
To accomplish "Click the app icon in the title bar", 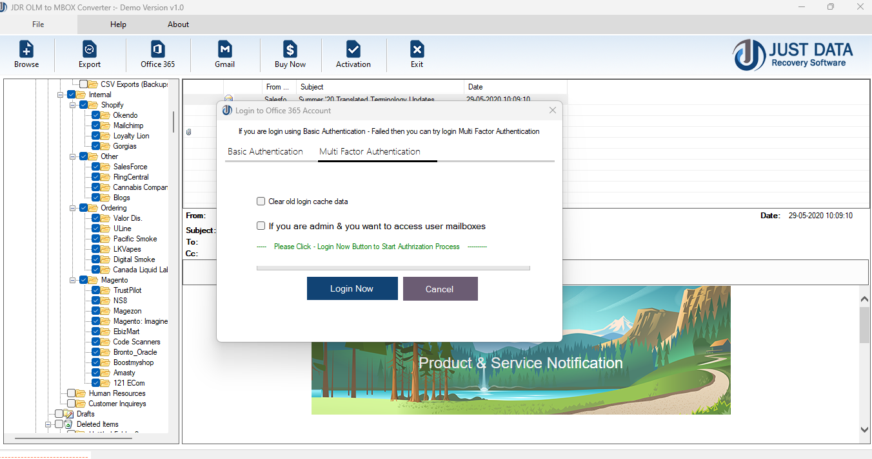I will pyautogui.click(x=4, y=6).
